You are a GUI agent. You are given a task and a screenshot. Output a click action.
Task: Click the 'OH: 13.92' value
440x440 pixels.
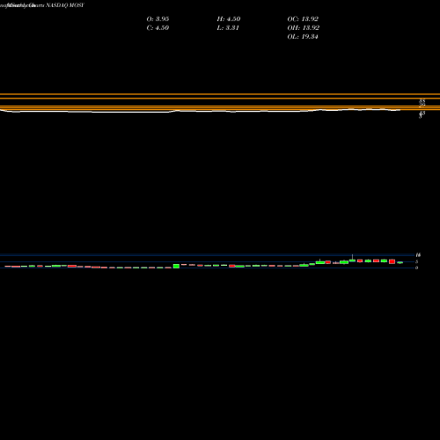304,28
